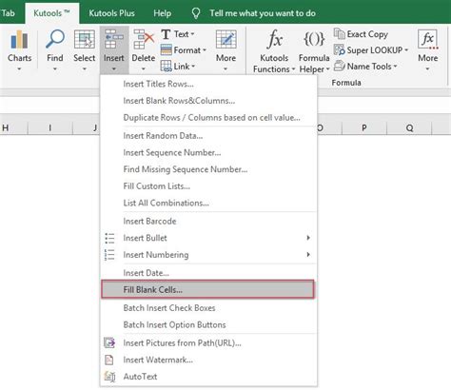Screen dimensions: 451x390
Task: Click the Super LOOKUP icon
Action: pos(339,49)
